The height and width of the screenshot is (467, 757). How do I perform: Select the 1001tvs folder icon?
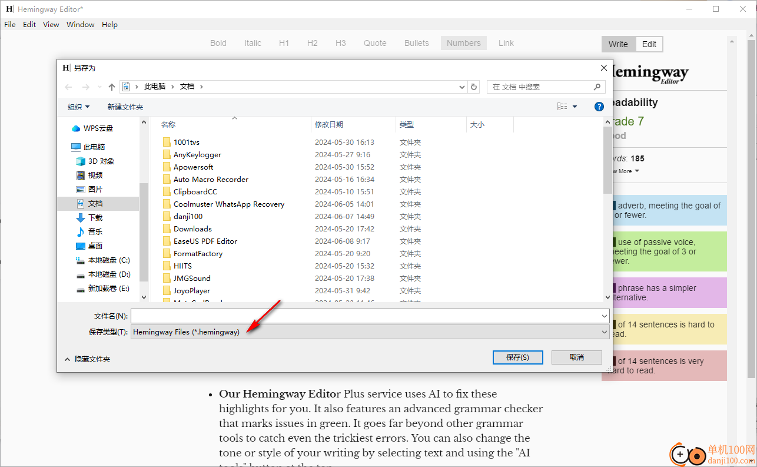pyautogui.click(x=167, y=142)
